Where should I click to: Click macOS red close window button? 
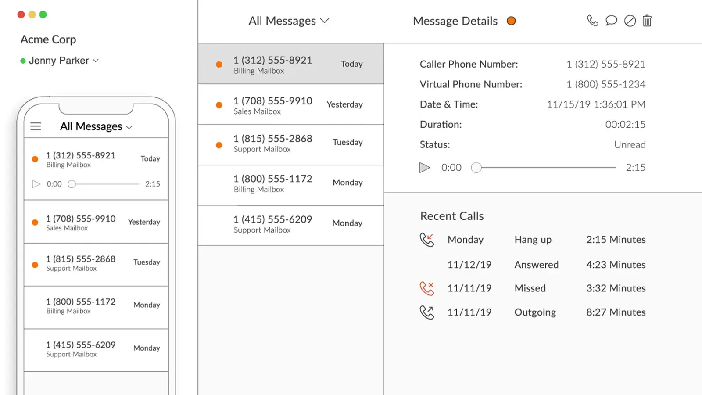click(x=21, y=14)
